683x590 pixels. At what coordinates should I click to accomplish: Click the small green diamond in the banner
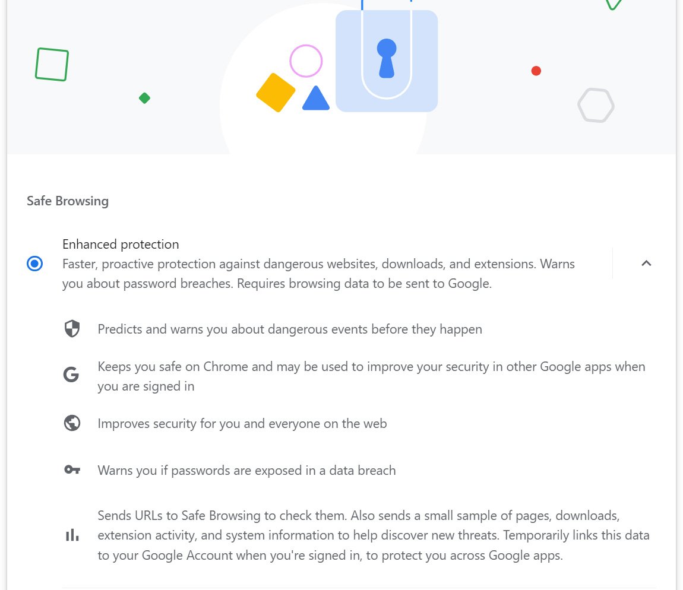click(144, 98)
